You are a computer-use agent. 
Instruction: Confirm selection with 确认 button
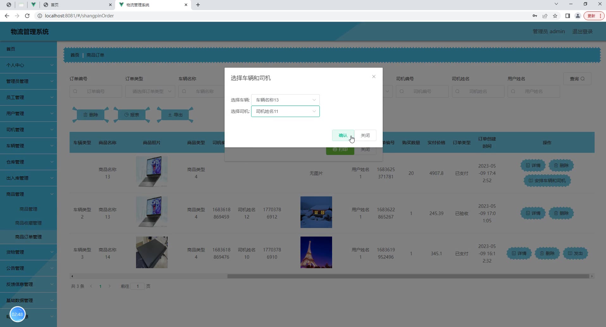[343, 135]
